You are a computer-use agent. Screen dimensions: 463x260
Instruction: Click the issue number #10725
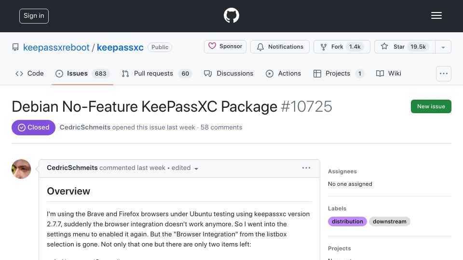click(307, 106)
